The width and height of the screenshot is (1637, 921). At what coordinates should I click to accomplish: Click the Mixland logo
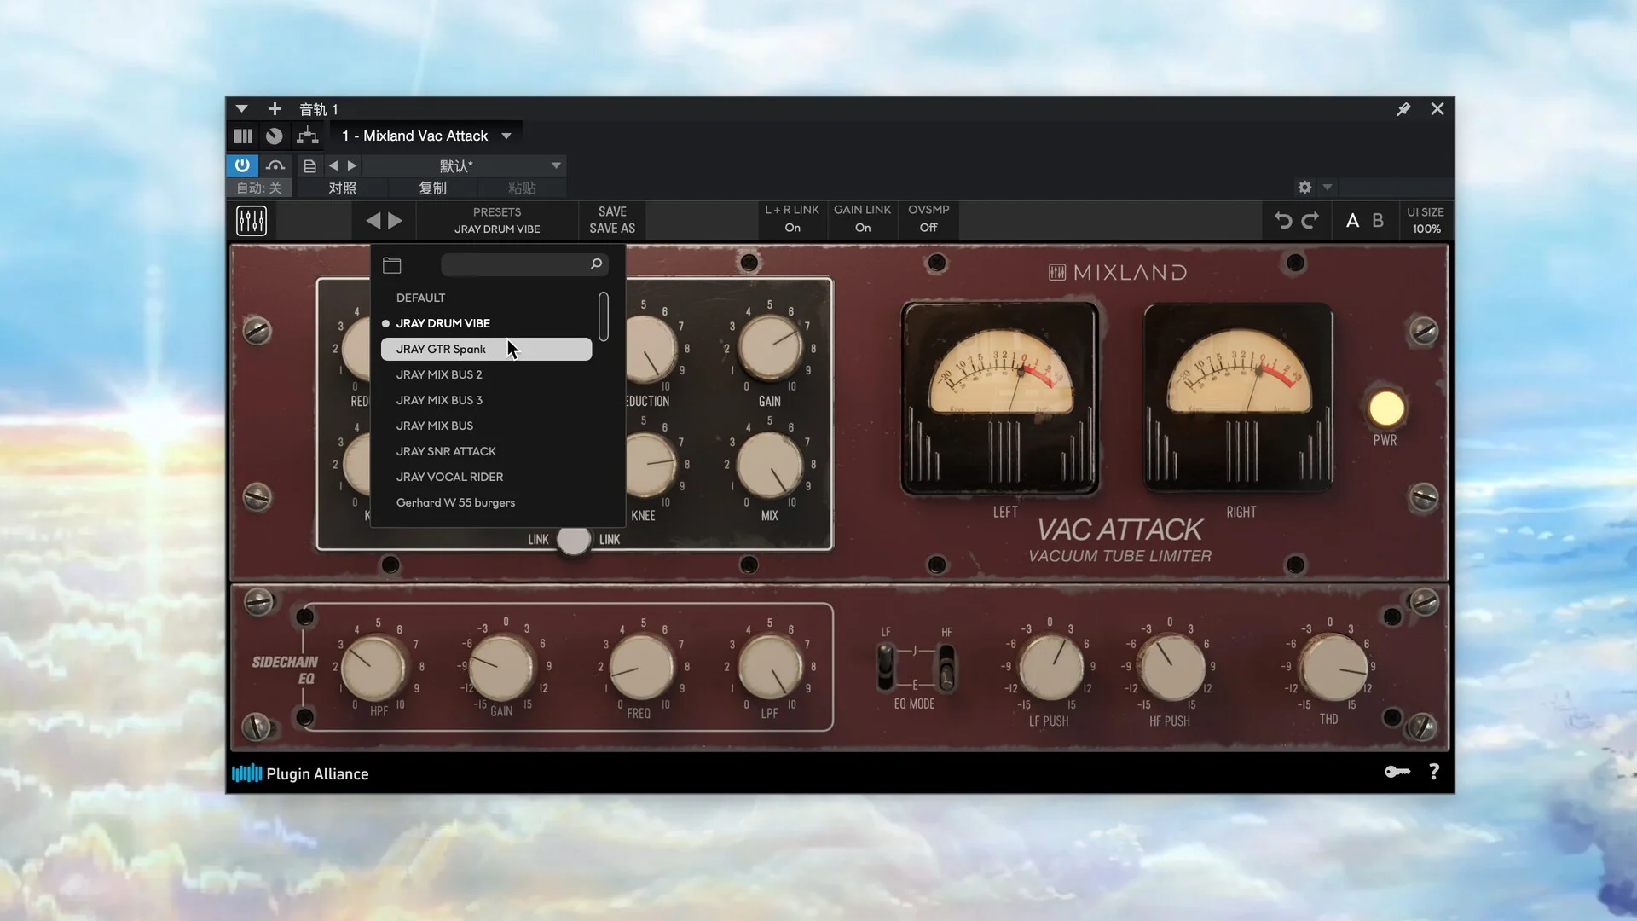pos(1117,272)
